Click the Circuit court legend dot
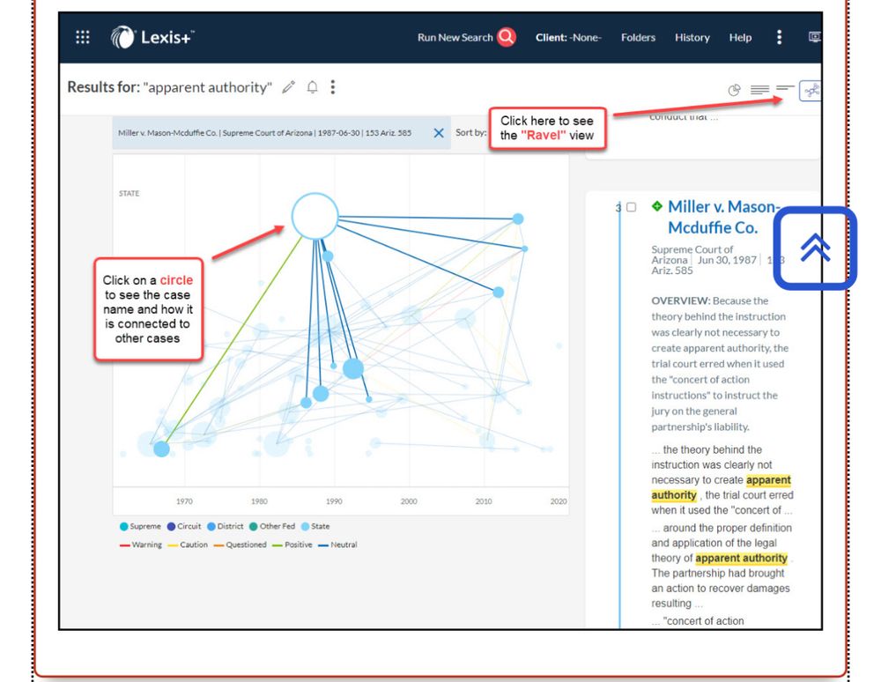The image size is (881, 682). click(x=172, y=526)
